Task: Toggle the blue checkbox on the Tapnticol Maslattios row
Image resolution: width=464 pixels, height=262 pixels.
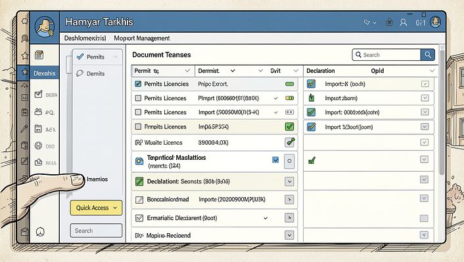Action: (275, 160)
